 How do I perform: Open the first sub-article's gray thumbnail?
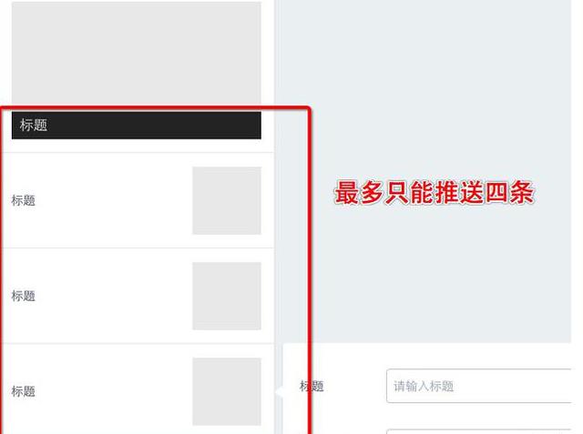pyautogui.click(x=227, y=200)
